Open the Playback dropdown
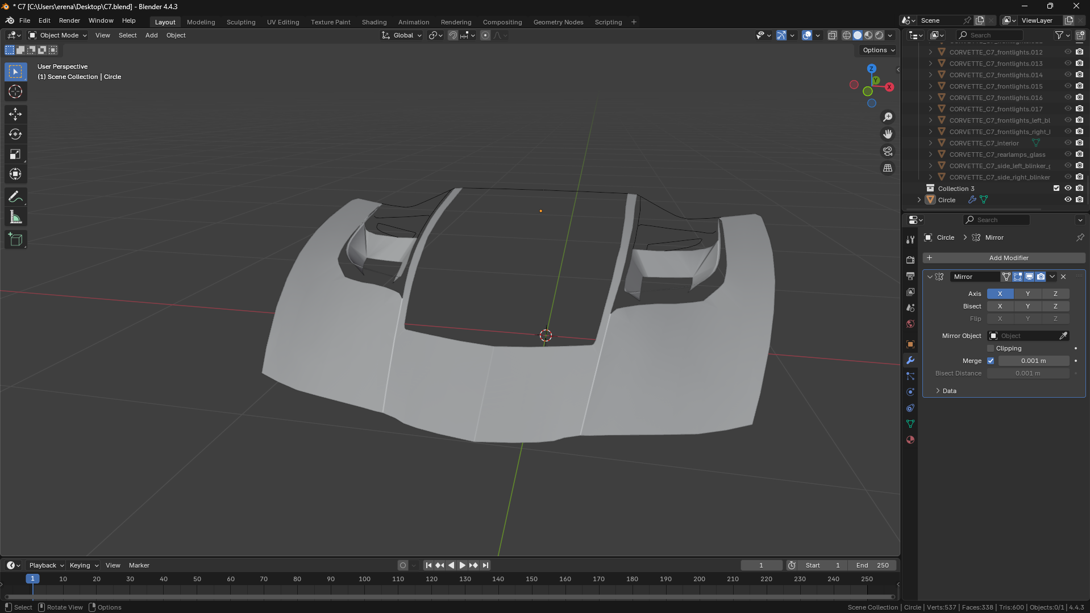The height and width of the screenshot is (613, 1090). (46, 565)
